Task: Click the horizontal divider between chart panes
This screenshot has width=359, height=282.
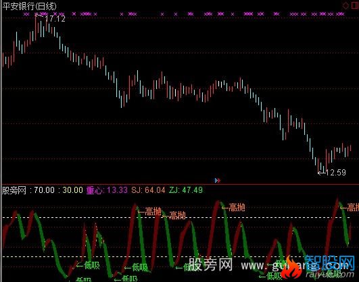Action: pos(180,184)
